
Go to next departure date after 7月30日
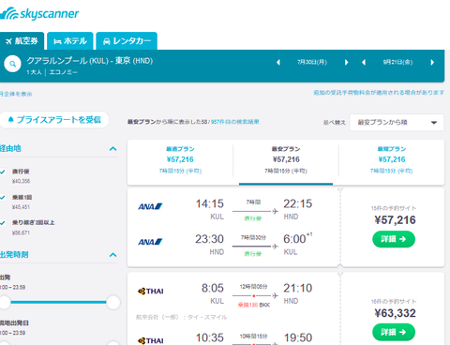pyautogui.click(x=346, y=63)
